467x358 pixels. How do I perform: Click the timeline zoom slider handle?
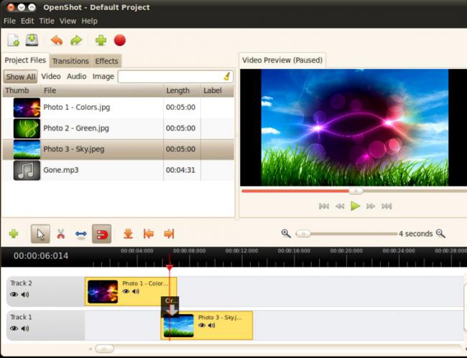(303, 234)
